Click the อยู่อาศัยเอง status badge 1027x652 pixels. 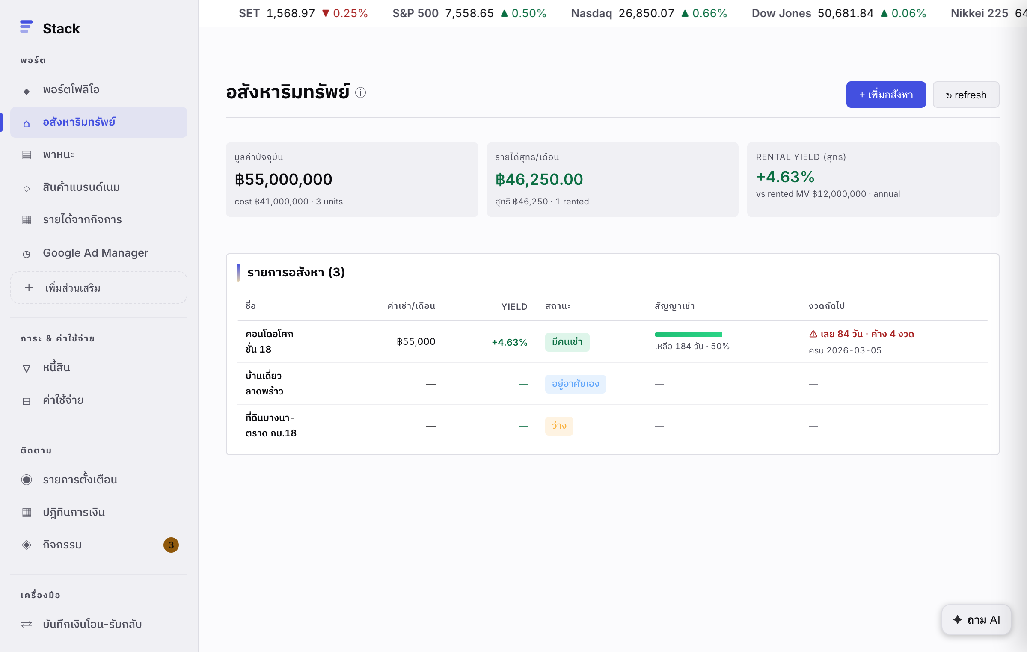click(575, 384)
